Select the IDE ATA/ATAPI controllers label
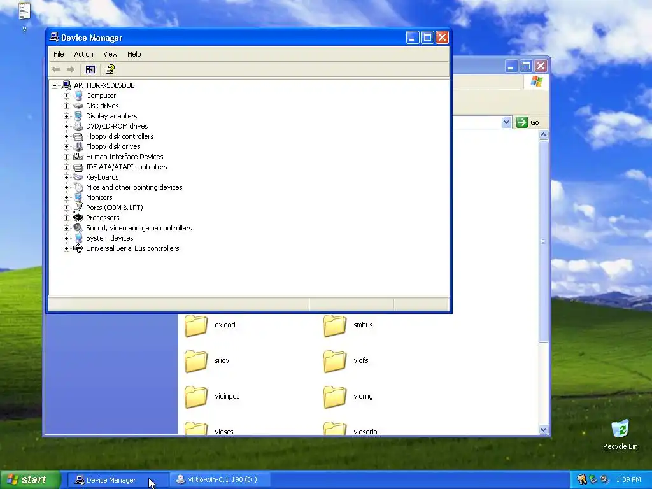This screenshot has width=652, height=489. click(x=127, y=167)
